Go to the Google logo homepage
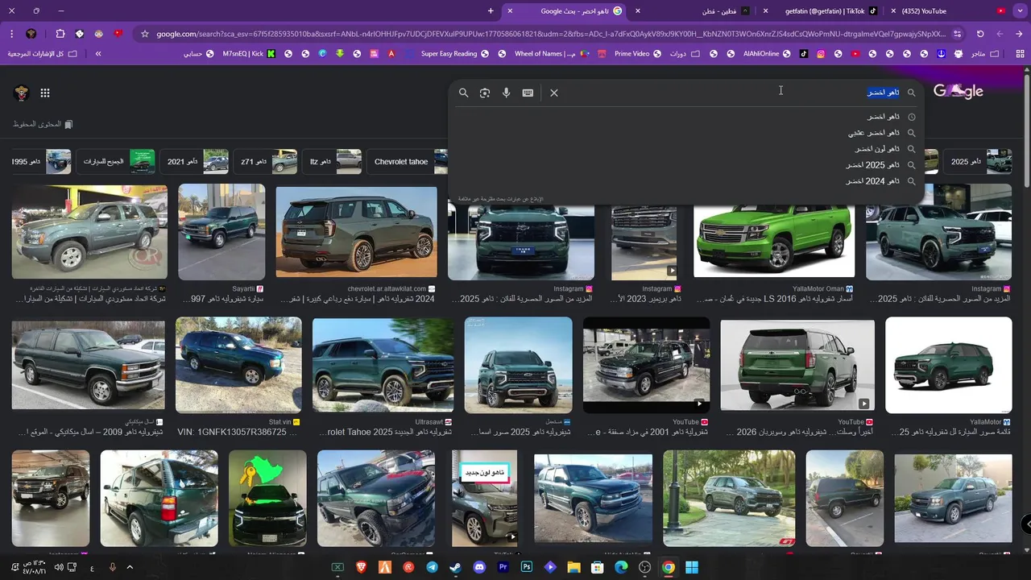1031x580 pixels. tap(959, 91)
